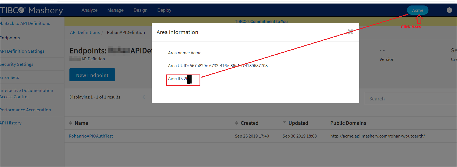Click the Version label
Viewport: 457px width, 167px height.
point(387,59)
